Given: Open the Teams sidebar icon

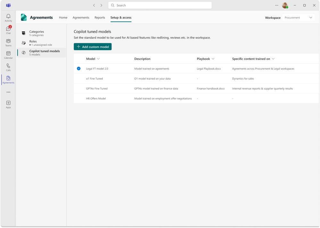Looking at the screenshot, I should (x=8, y=43).
